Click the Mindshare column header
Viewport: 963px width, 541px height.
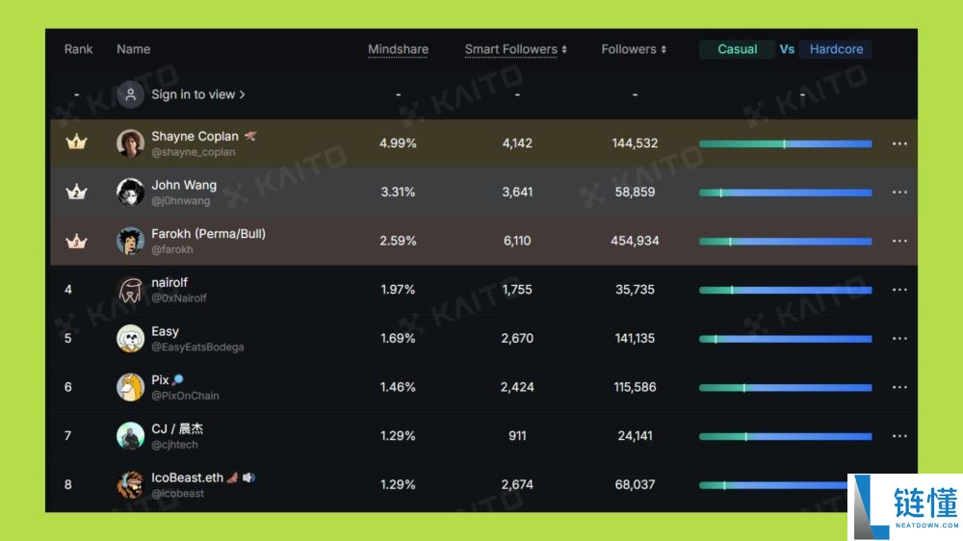[398, 49]
